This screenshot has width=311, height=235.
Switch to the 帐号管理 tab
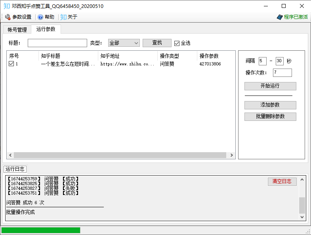click(x=17, y=30)
